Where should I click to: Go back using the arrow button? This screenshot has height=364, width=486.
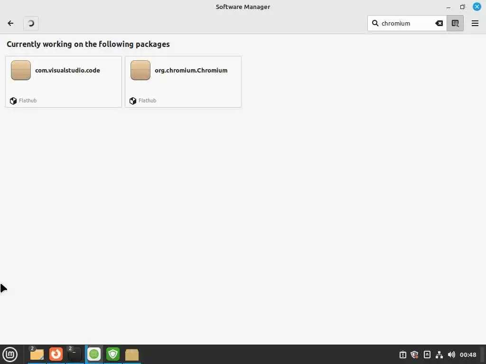tap(10, 23)
